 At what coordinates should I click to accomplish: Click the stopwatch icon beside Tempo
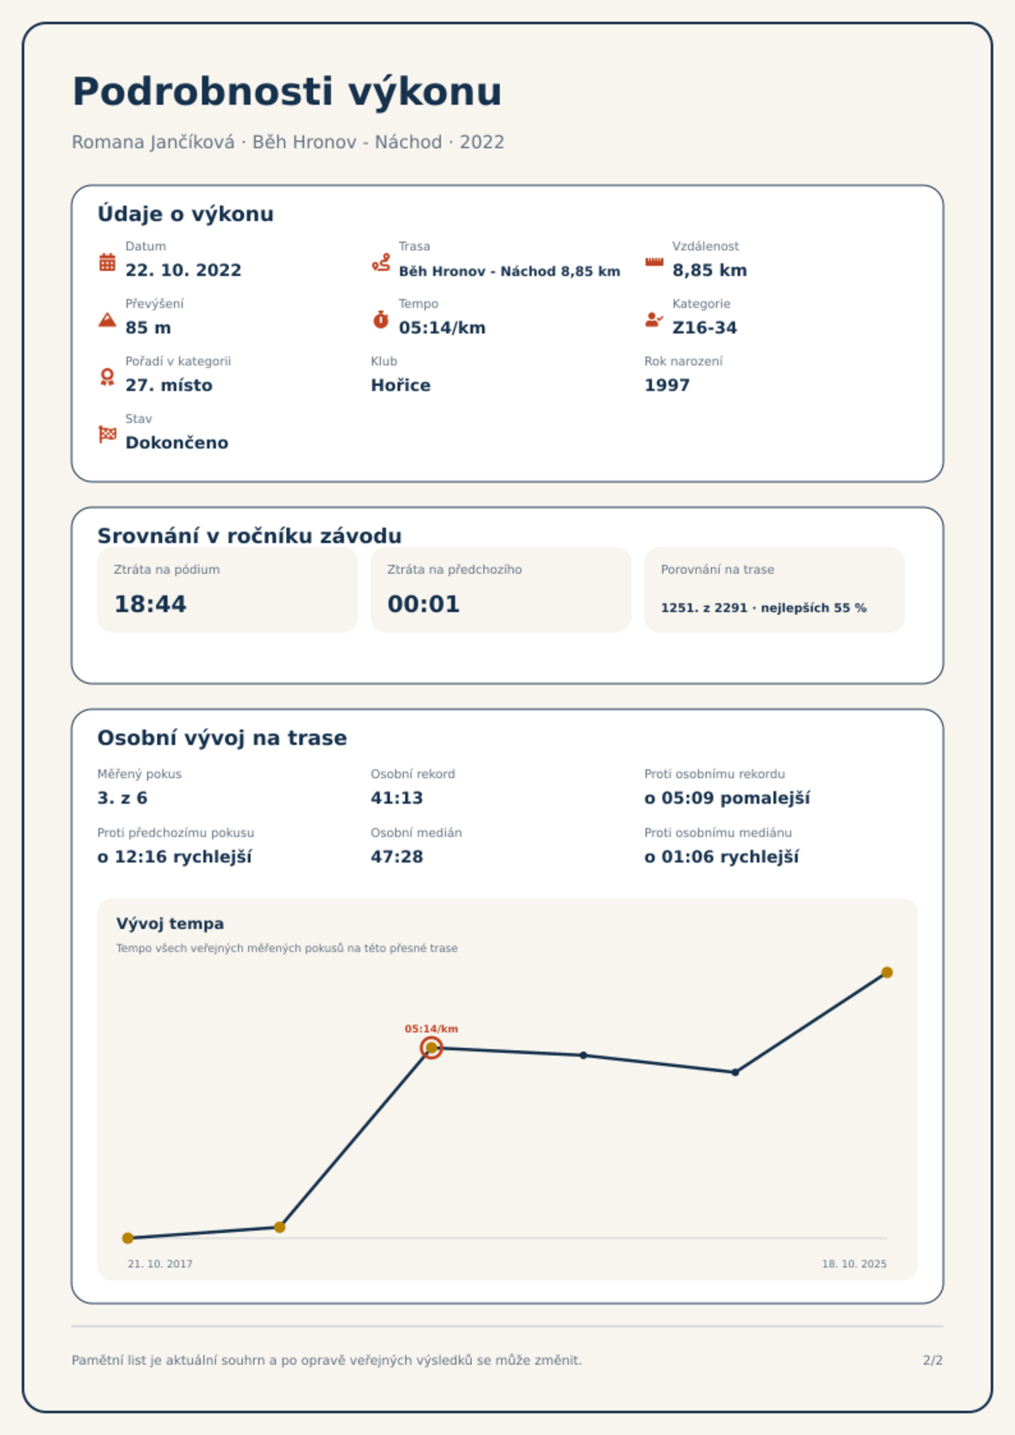coord(381,319)
